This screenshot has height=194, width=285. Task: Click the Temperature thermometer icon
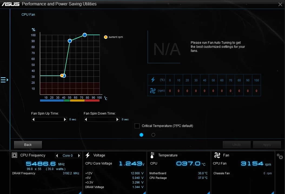coord(151,155)
